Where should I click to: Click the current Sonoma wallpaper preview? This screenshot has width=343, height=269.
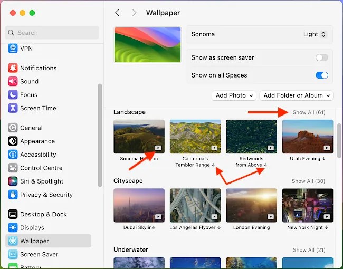pos(147,45)
